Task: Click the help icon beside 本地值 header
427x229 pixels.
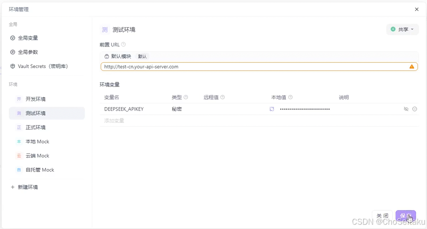Action: [290, 97]
